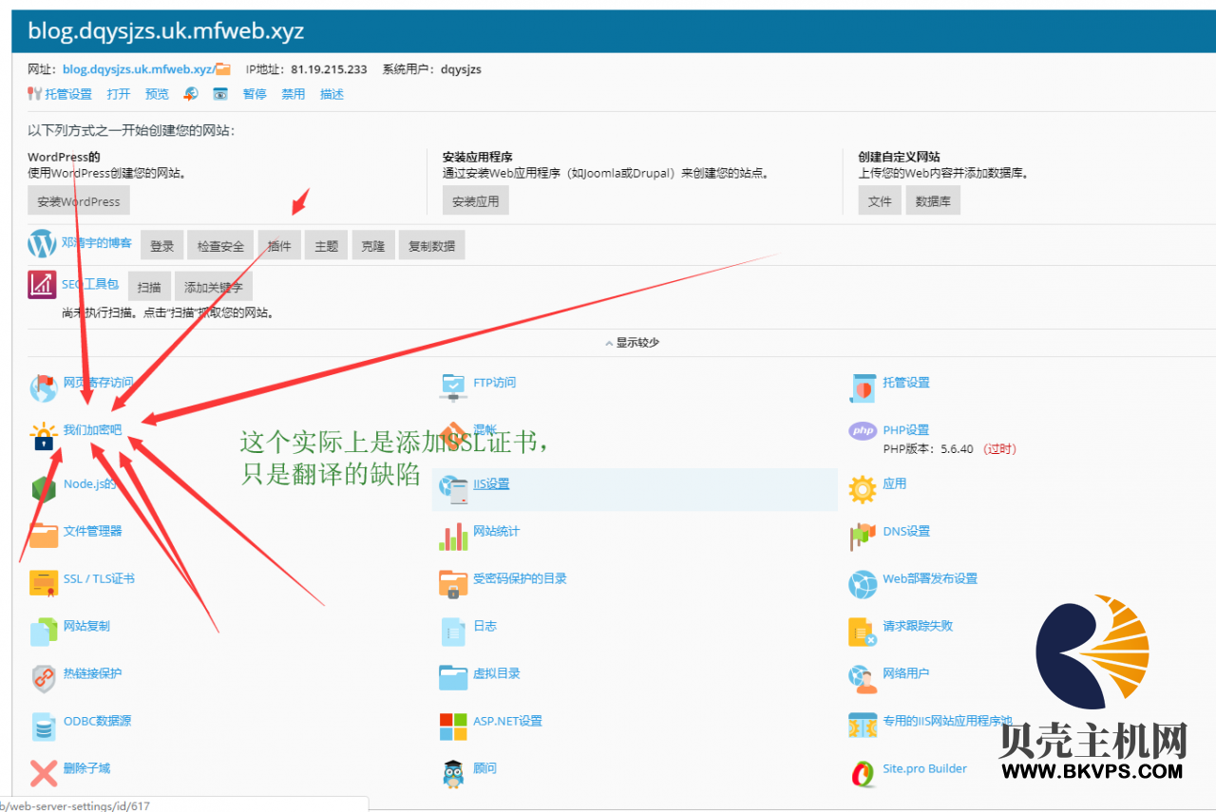Viewport: 1216px width, 812px height.
Task: Collapse the list with 显示较少
Action: pyautogui.click(x=632, y=343)
